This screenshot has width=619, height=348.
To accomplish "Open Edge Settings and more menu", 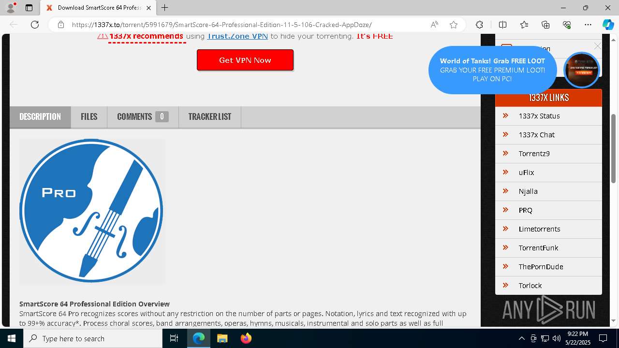I will [x=588, y=25].
